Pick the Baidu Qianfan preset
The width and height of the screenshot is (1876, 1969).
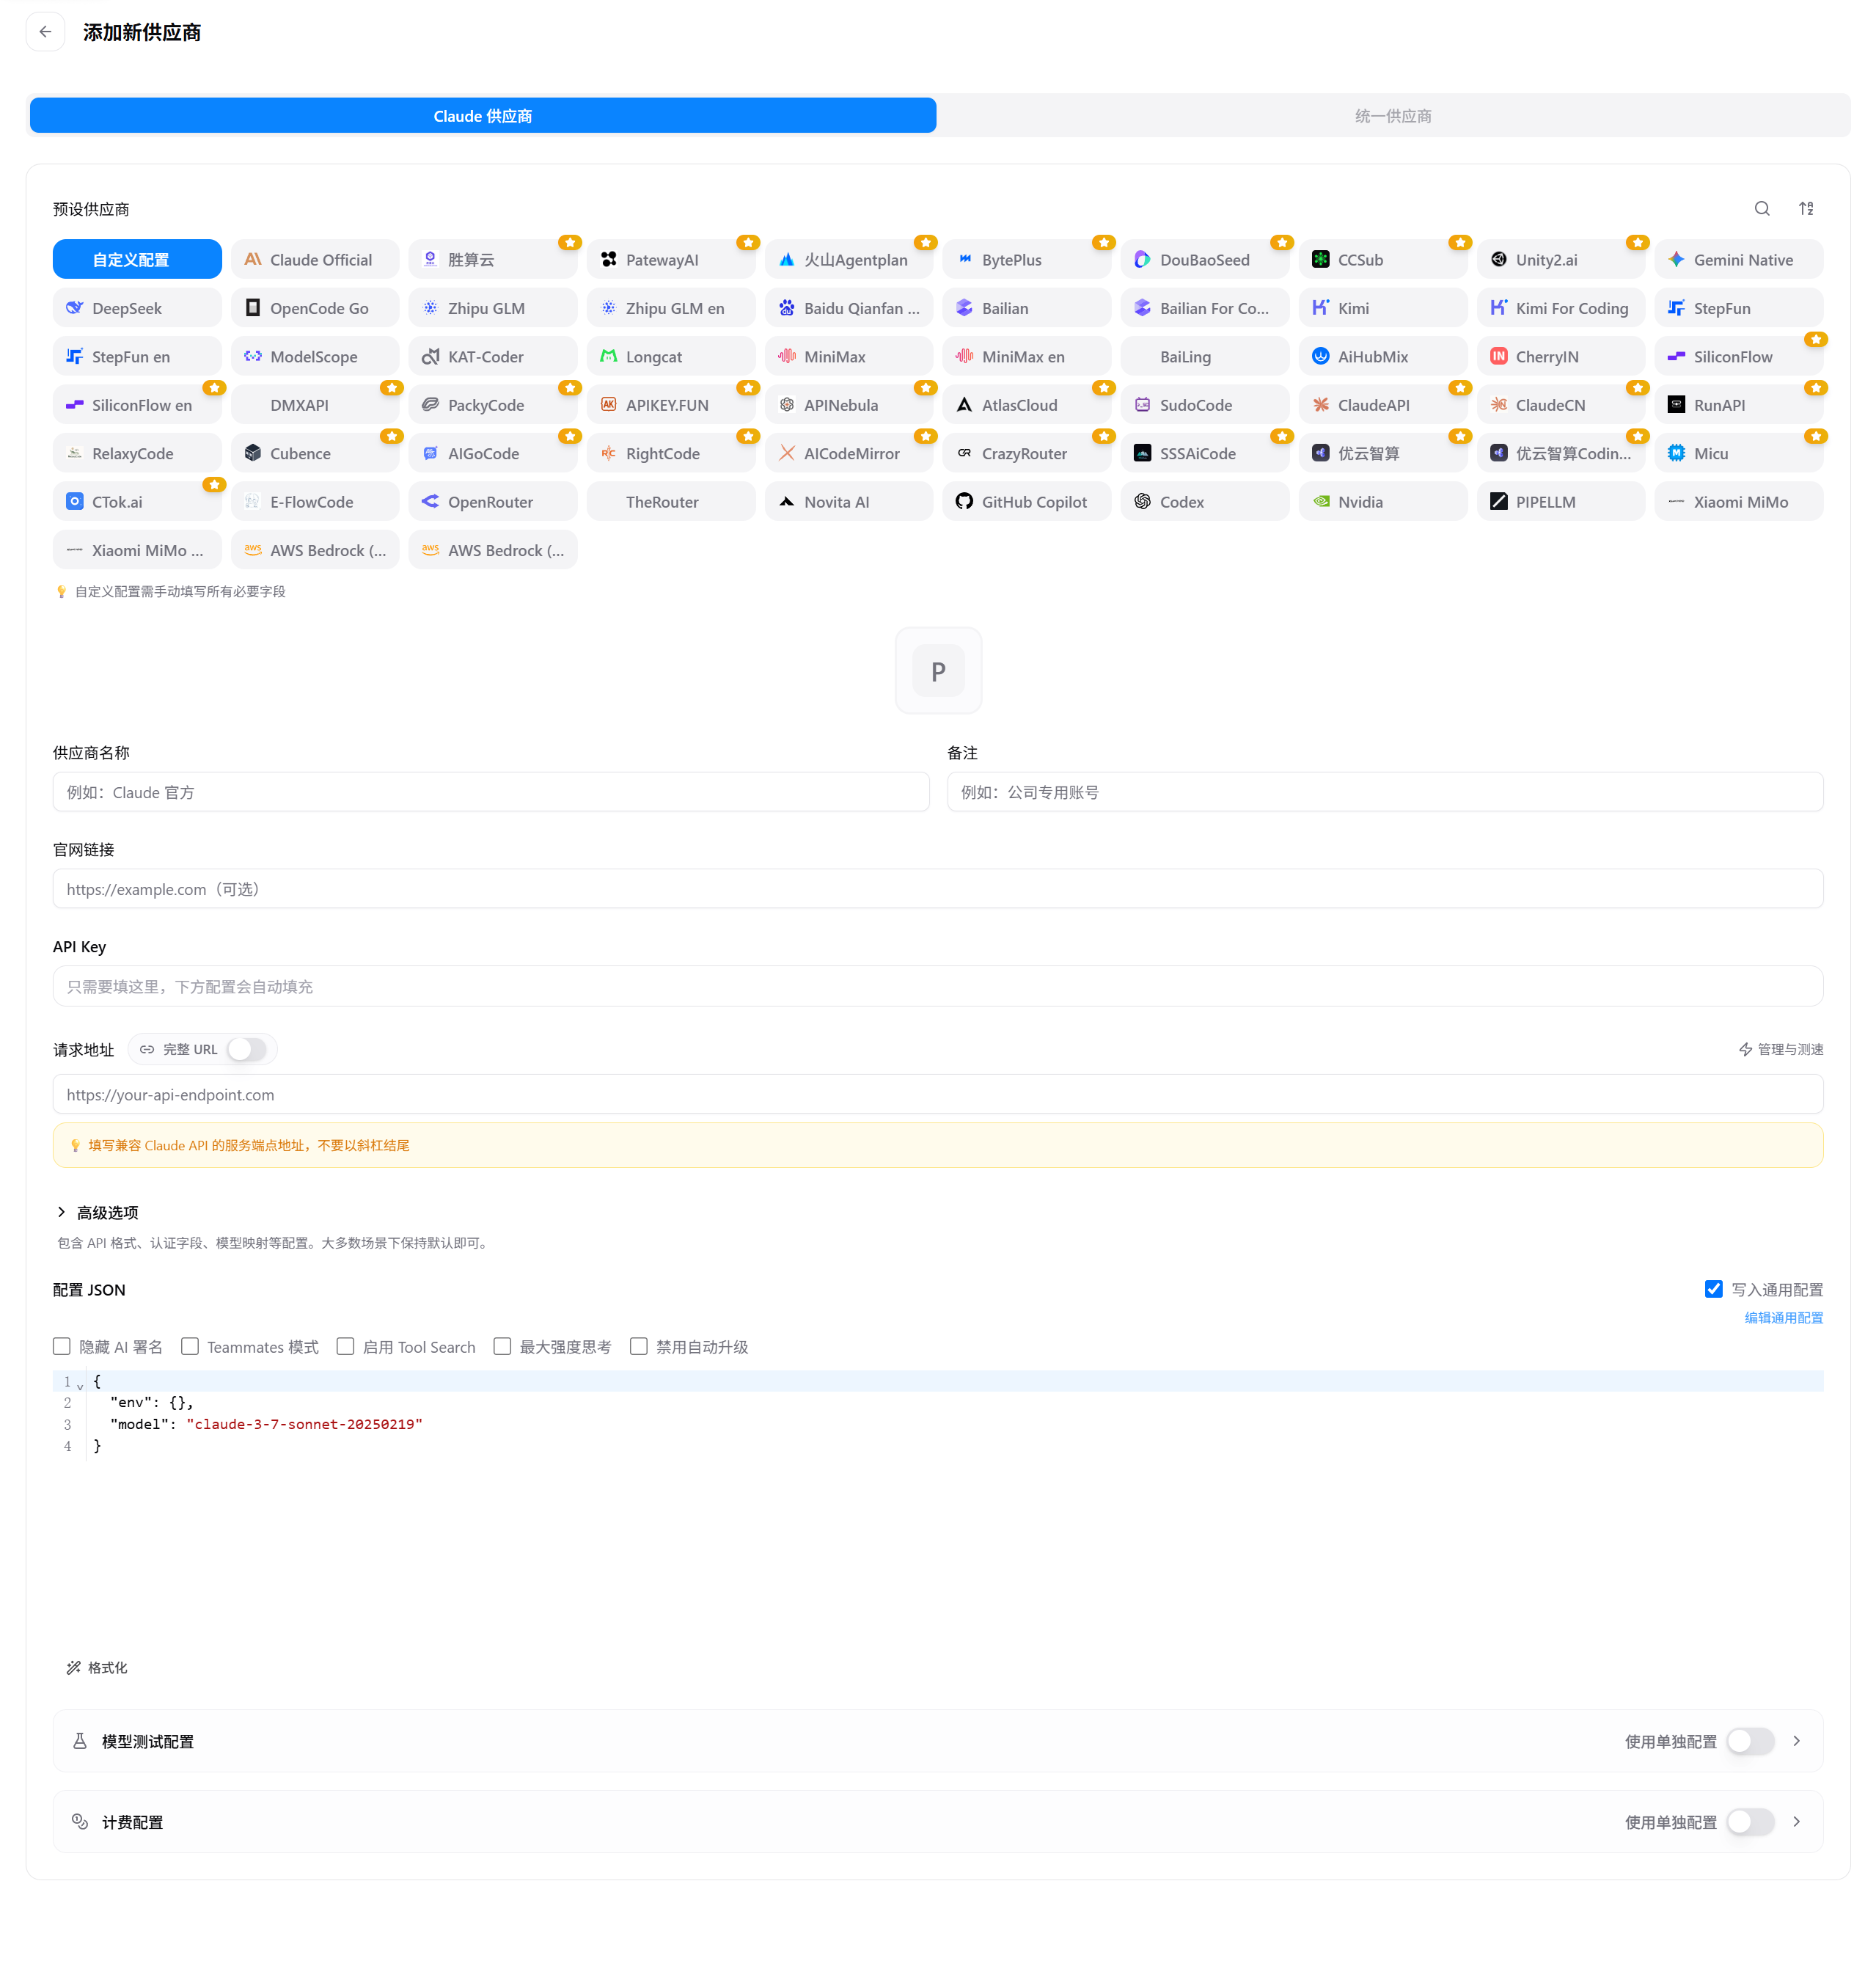849,308
